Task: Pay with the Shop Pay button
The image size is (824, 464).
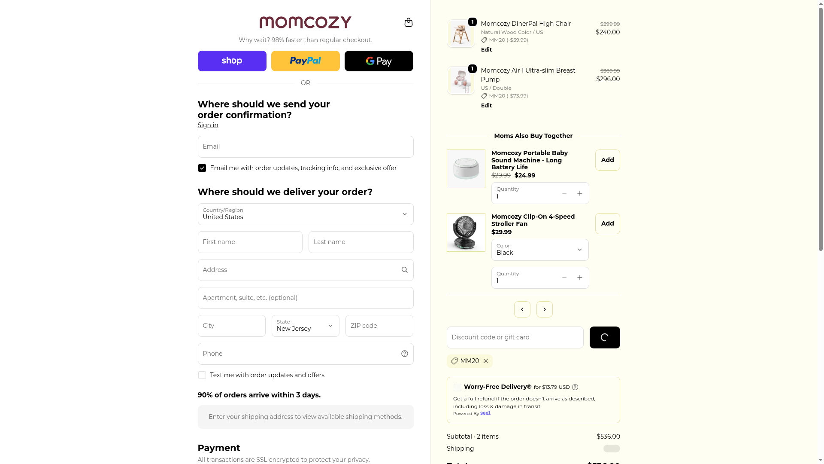Action: [x=232, y=61]
